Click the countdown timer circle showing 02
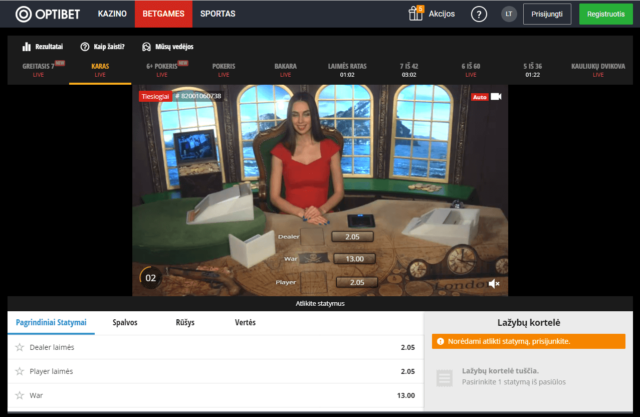This screenshot has height=417, width=640. click(x=150, y=277)
